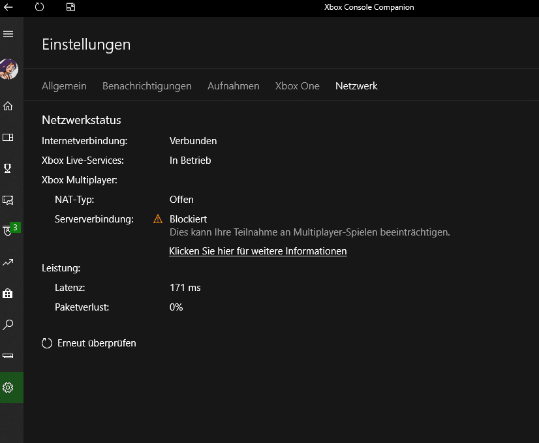
Task: Open My games in the sidebar
Action: [8, 138]
